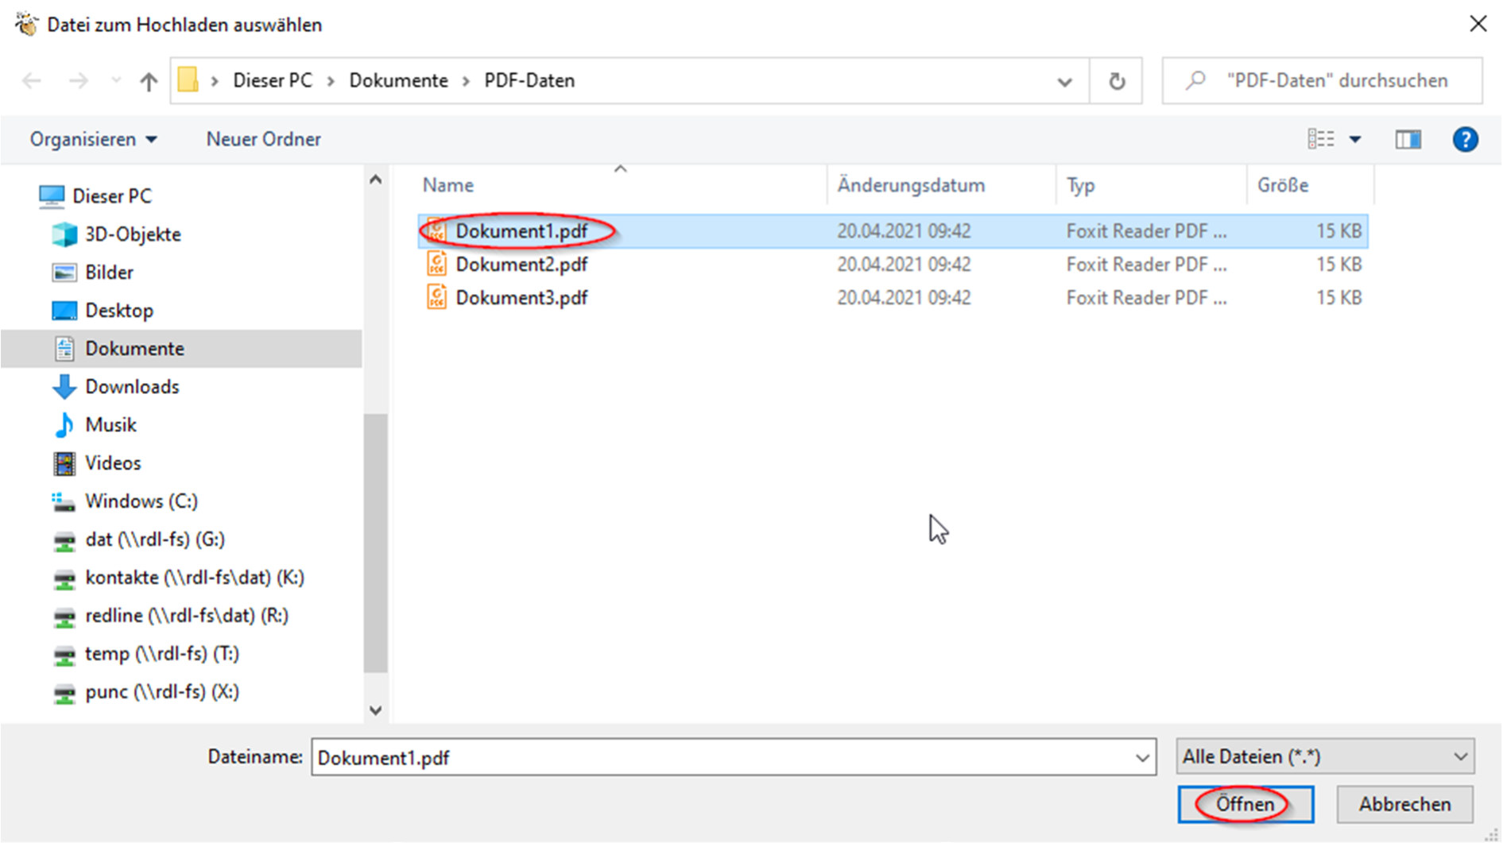This screenshot has width=1503, height=843.
Task: Click the change view layout icon
Action: 1320,140
